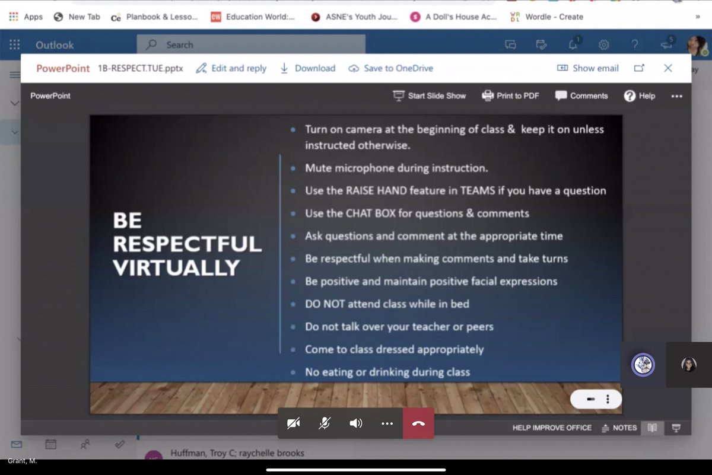The width and height of the screenshot is (712, 475).
Task: Click Start Slide Show
Action: point(429,95)
